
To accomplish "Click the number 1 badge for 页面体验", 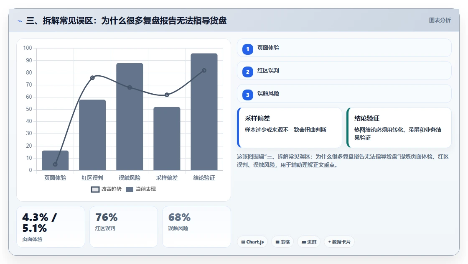I will click(x=247, y=49).
